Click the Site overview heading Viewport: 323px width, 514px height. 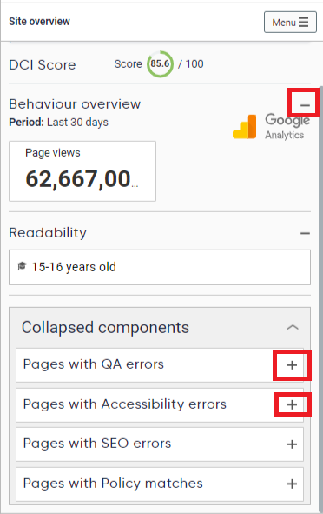pos(39,22)
